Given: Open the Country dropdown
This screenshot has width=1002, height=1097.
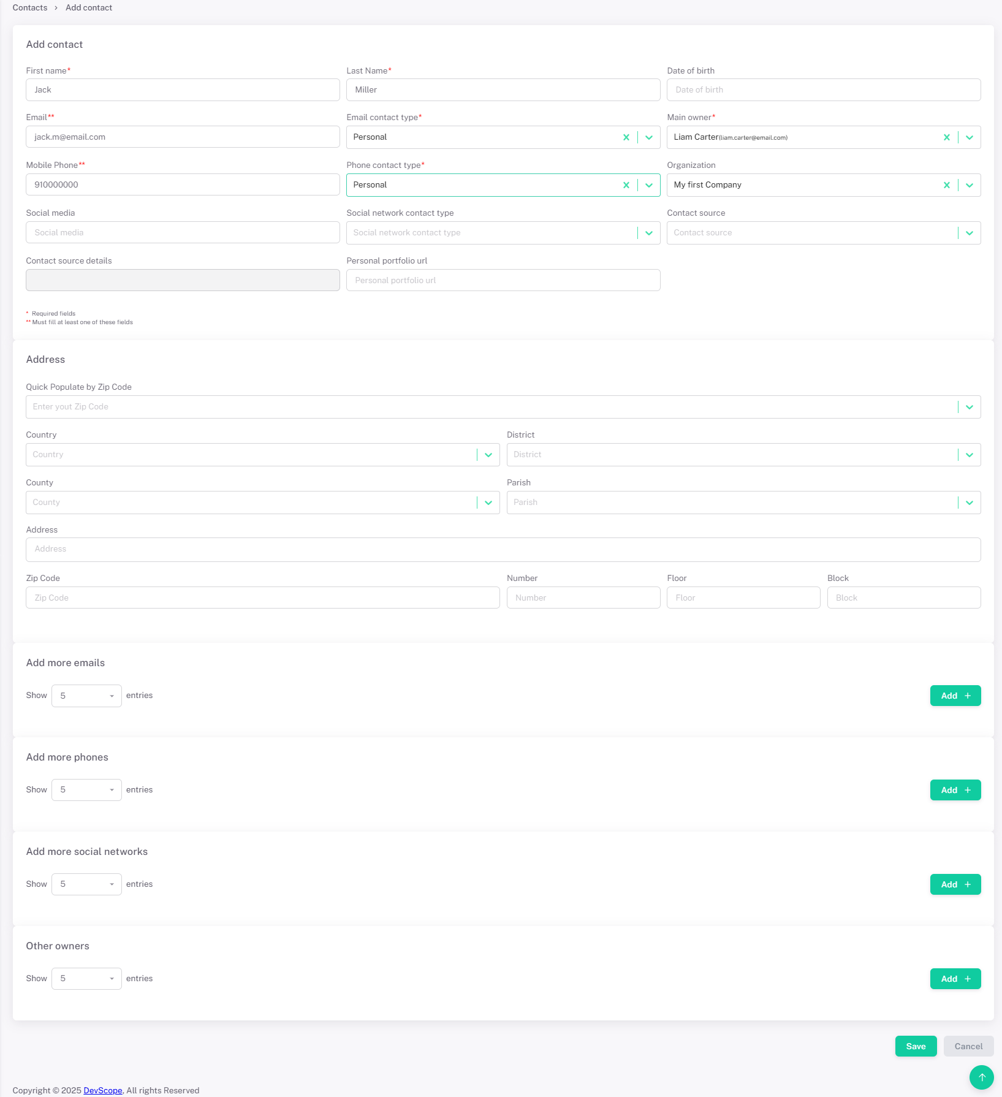Looking at the screenshot, I should tap(488, 455).
